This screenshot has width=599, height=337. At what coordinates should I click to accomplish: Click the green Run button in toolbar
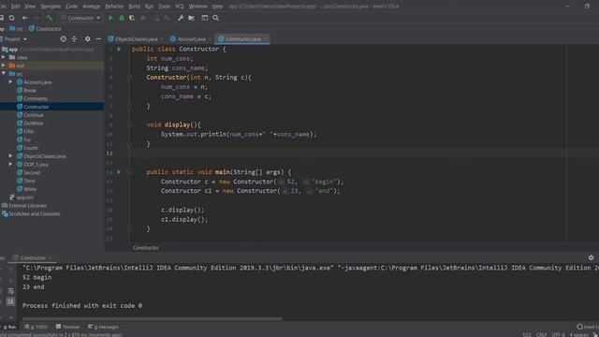point(110,18)
